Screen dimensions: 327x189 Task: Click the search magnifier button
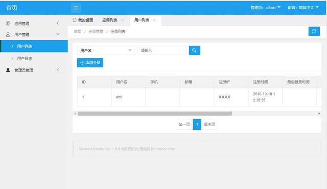[x=194, y=50]
